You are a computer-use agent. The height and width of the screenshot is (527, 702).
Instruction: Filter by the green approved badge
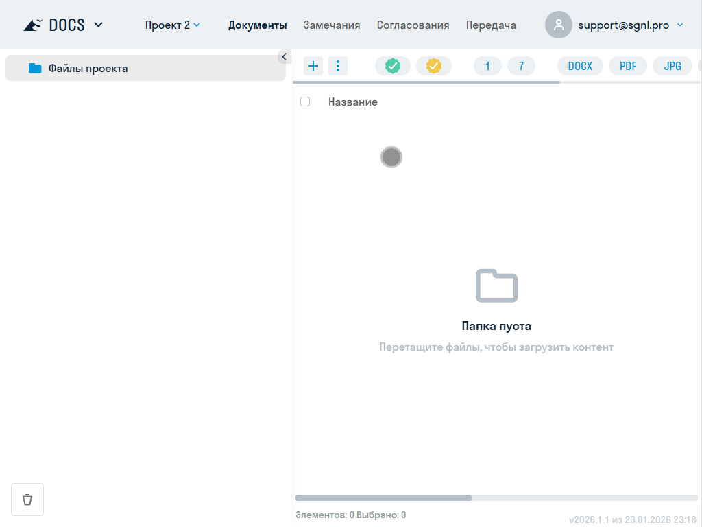tap(393, 66)
